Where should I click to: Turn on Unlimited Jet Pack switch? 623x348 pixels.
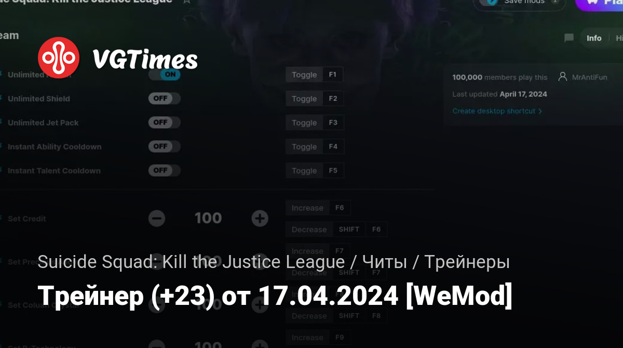point(164,123)
